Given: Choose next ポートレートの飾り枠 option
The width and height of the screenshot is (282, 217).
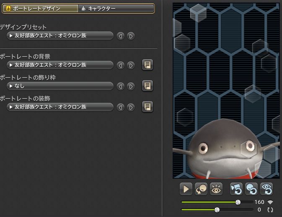Looking at the screenshot, I should (x=131, y=86).
